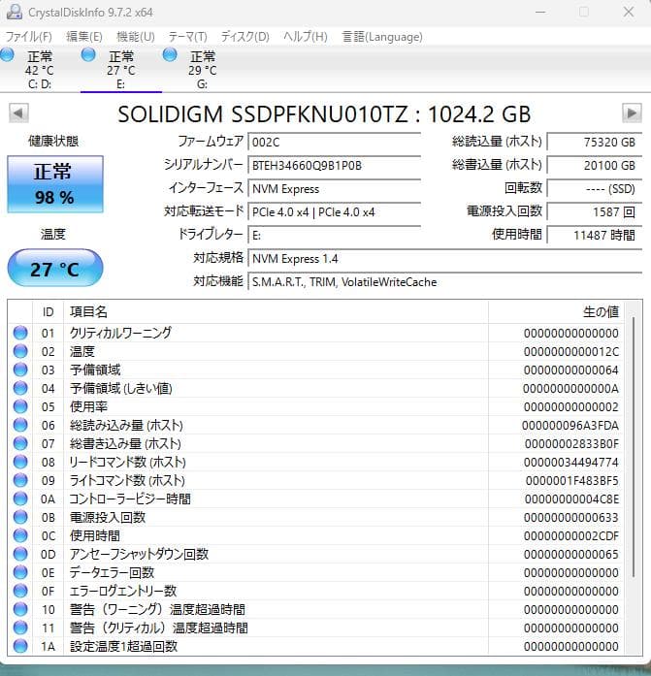
Task: Click the 項目名 column header
Action: pyautogui.click(x=276, y=311)
